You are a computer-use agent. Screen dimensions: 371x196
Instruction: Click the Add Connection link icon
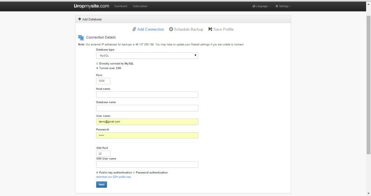134,29
